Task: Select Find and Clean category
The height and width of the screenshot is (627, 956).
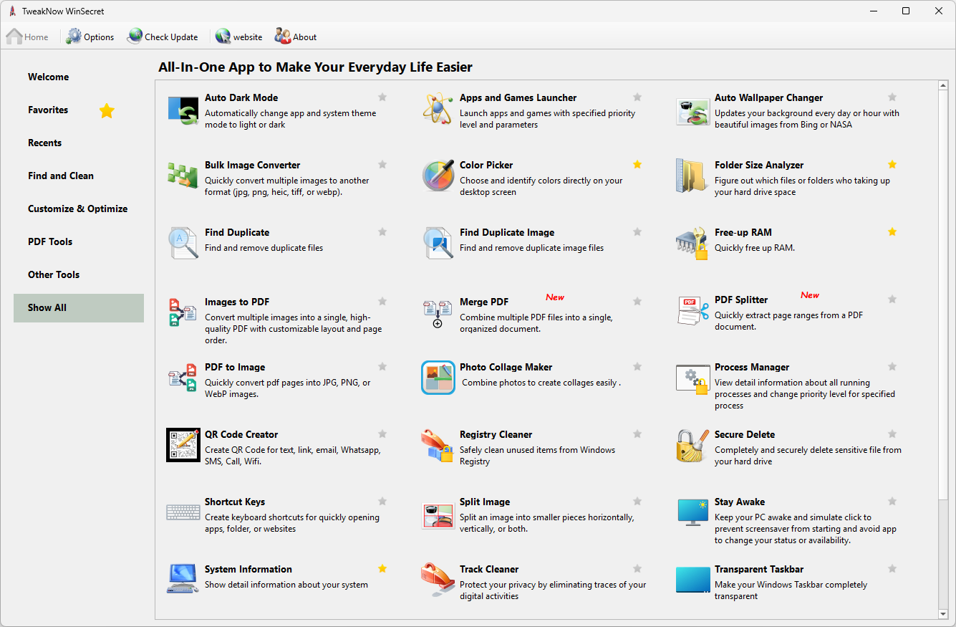Action: 79,176
